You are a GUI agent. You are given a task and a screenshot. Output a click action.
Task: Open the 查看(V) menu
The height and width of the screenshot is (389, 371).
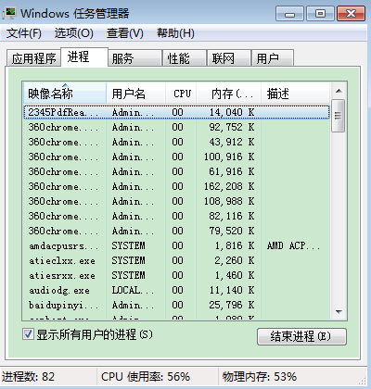point(125,33)
